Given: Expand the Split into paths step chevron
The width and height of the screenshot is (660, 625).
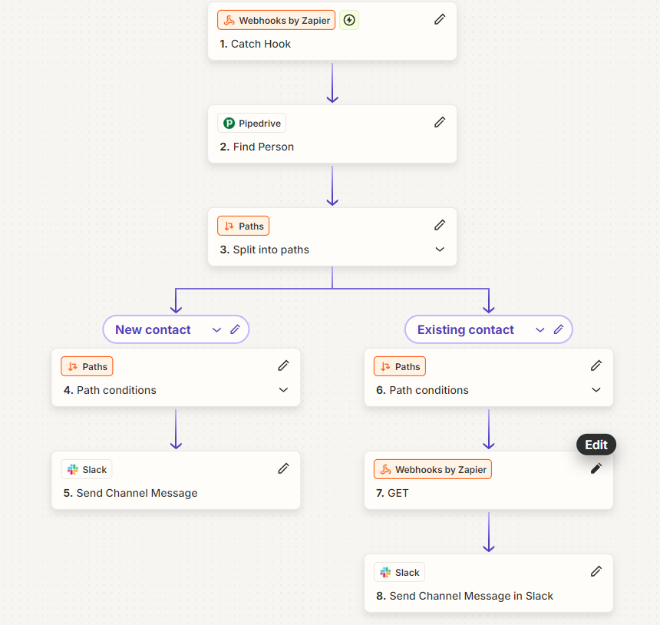Looking at the screenshot, I should tap(438, 249).
